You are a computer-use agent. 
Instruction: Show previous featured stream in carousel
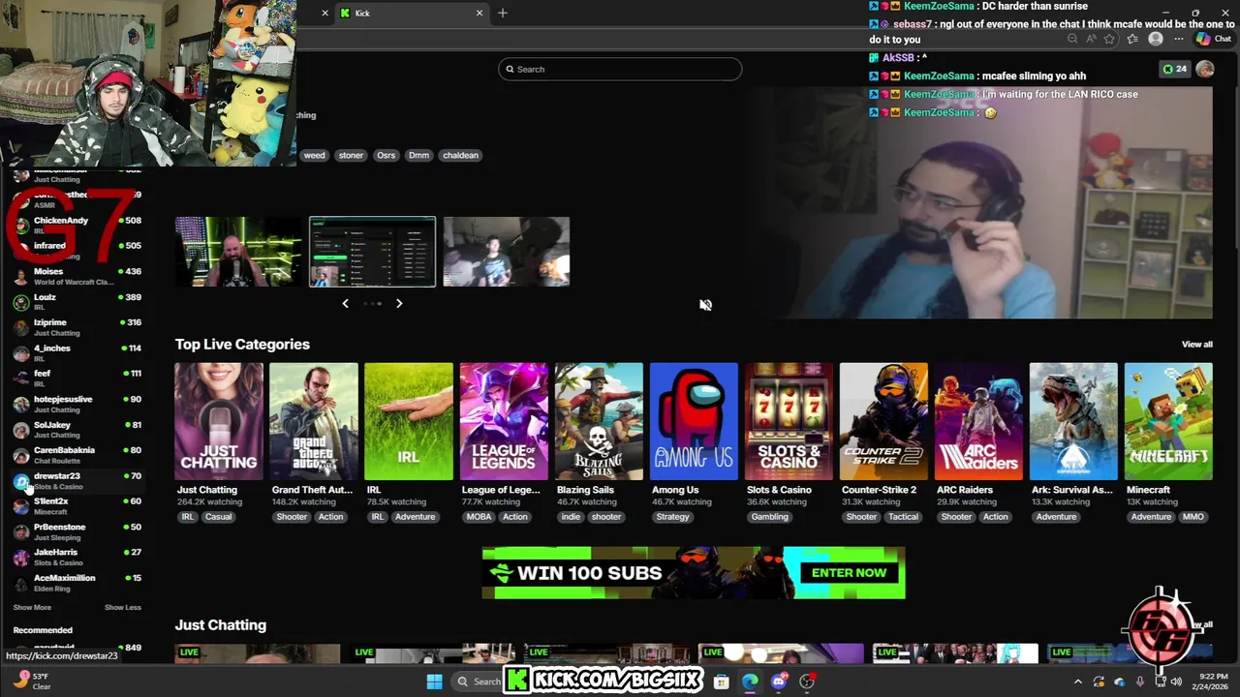[x=345, y=303]
